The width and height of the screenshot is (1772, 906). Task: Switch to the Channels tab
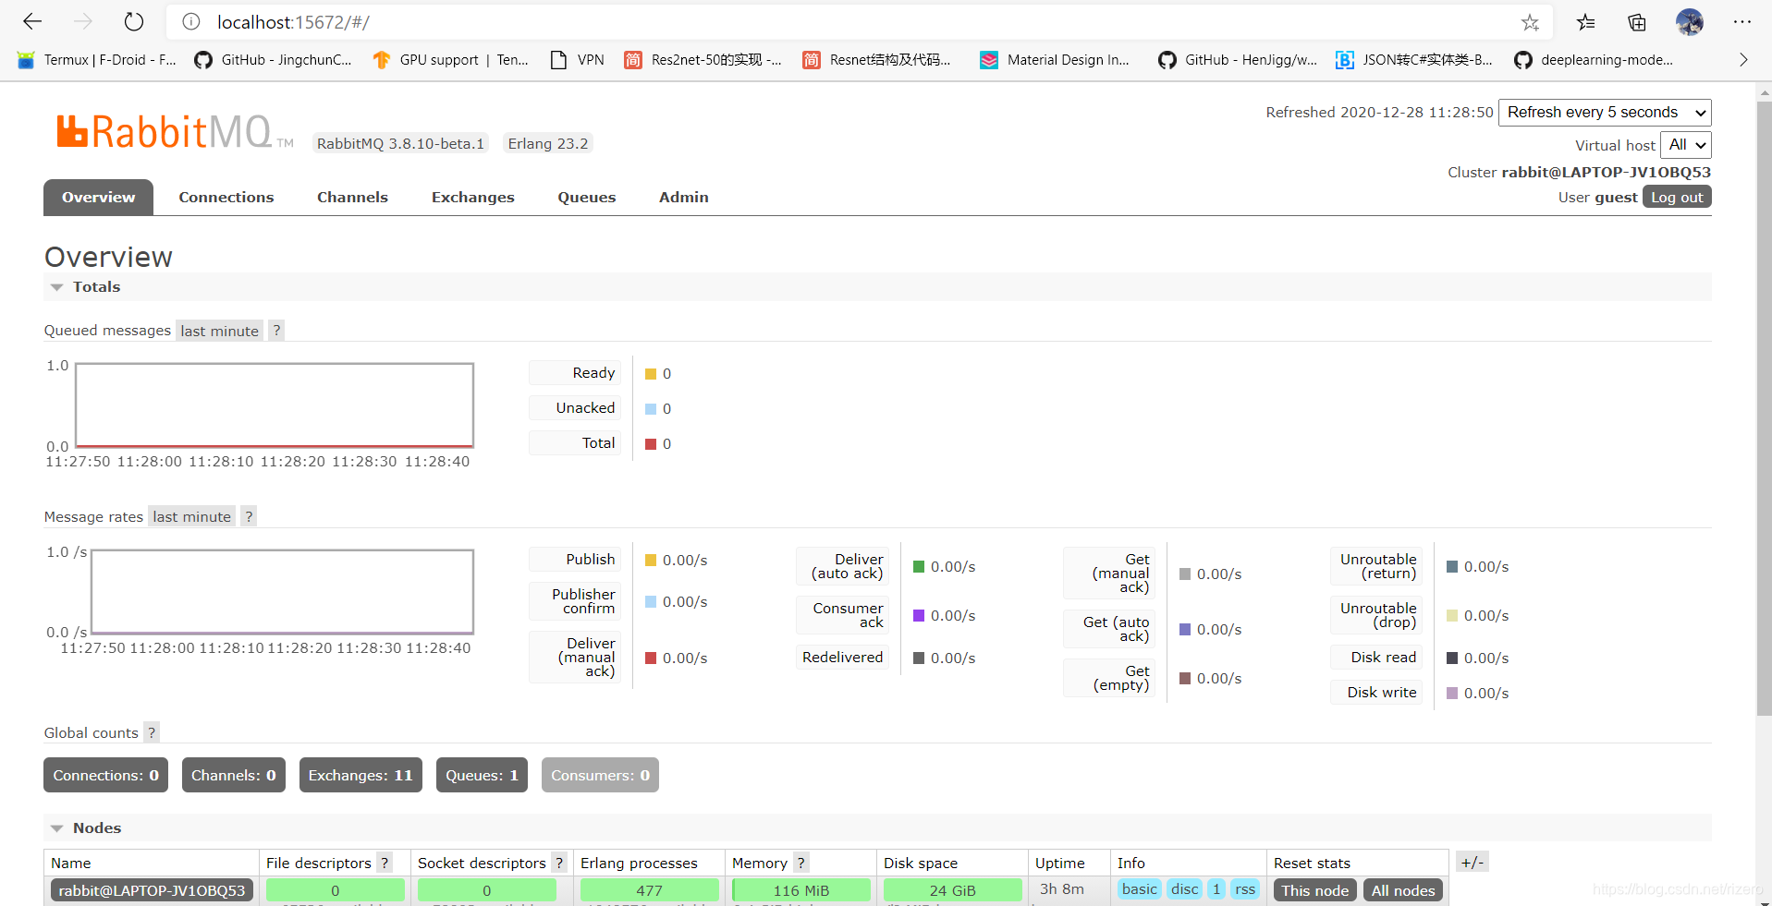tap(352, 197)
